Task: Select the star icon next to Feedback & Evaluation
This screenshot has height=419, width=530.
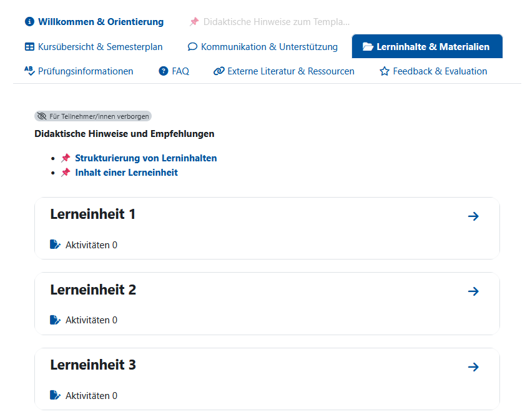Action: [384, 71]
